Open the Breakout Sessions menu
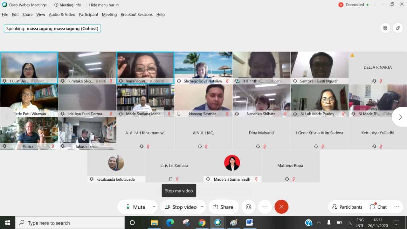This screenshot has width=407, height=229. pyautogui.click(x=136, y=14)
